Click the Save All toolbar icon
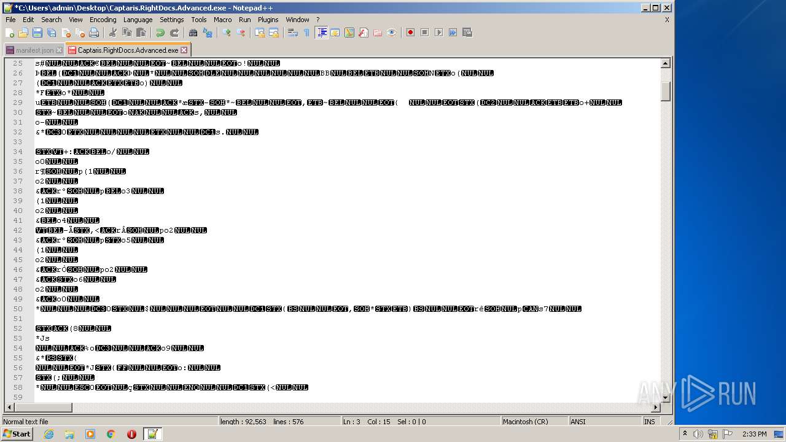Viewport: 786px width, 442px height. [x=52, y=33]
